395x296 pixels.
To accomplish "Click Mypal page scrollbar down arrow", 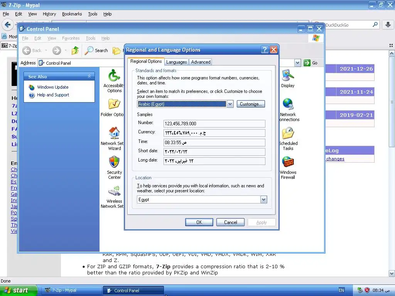I will (392, 273).
